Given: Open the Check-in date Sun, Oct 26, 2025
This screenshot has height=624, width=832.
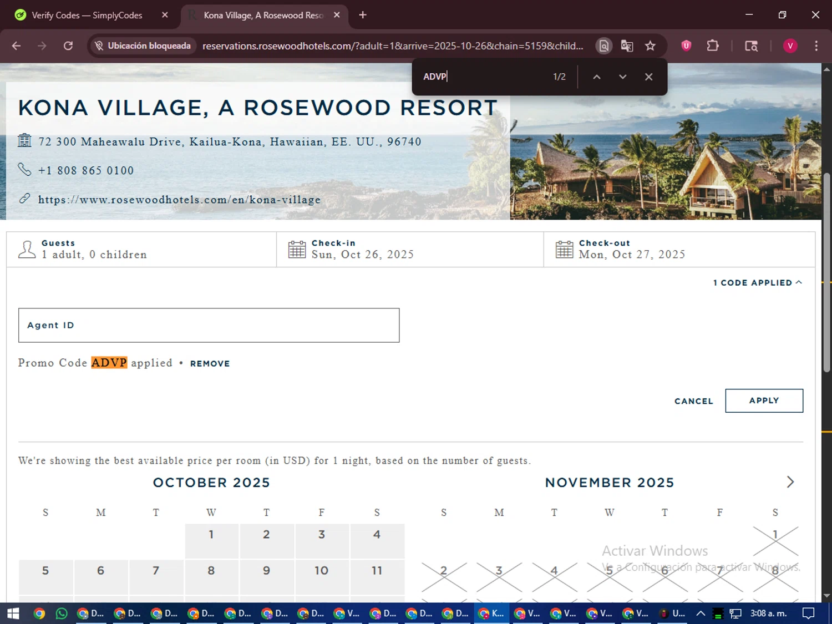Looking at the screenshot, I should (410, 250).
